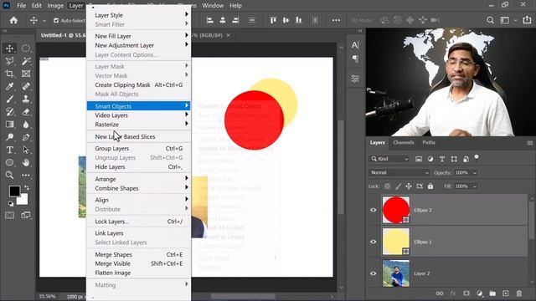Viewport: 536px width, 301px height.
Task: Select the Crop tool
Action: click(x=9, y=74)
